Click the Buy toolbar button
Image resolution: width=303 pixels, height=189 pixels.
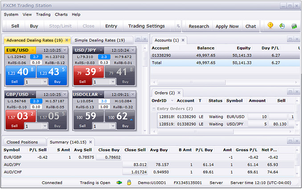click(34, 26)
